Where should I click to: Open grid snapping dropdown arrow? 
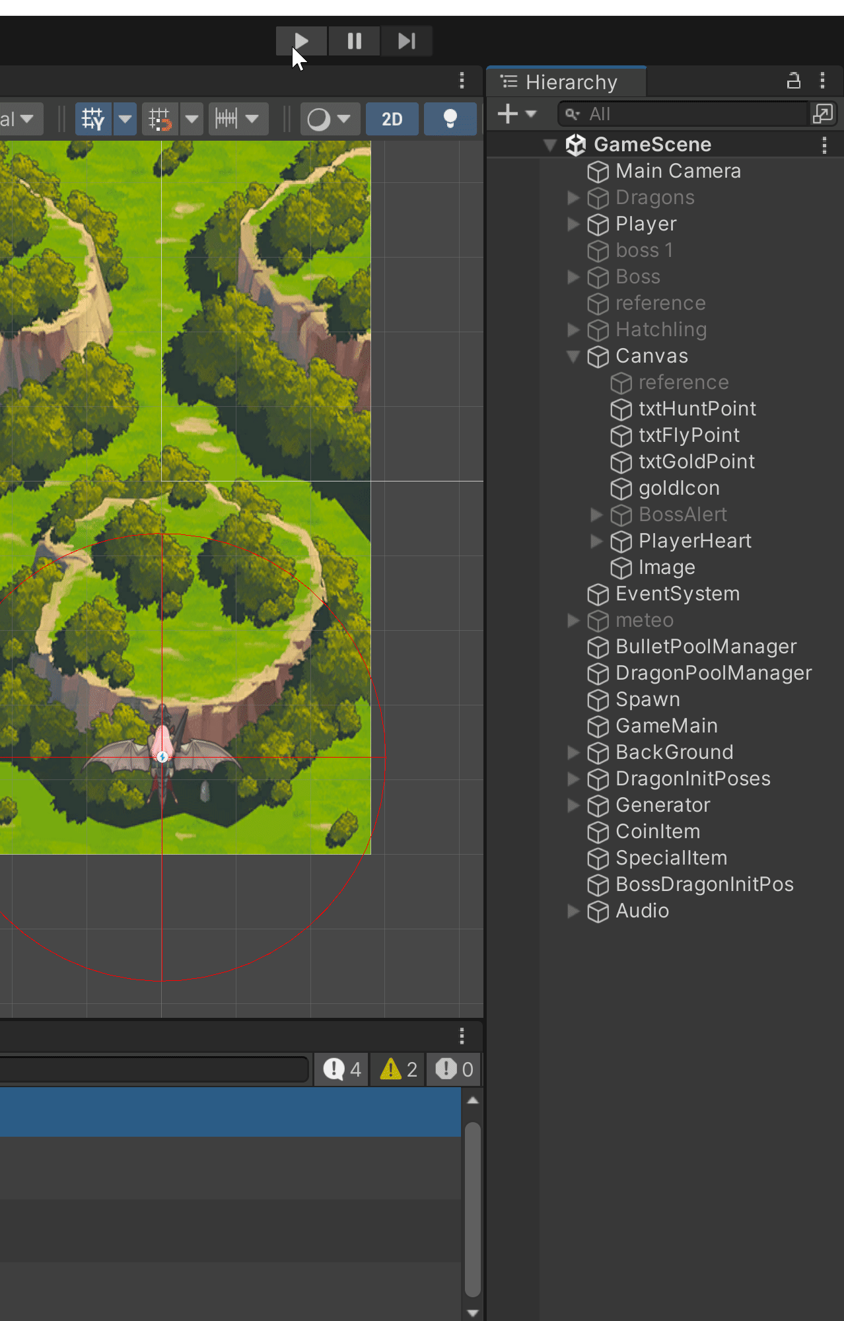pyautogui.click(x=192, y=119)
